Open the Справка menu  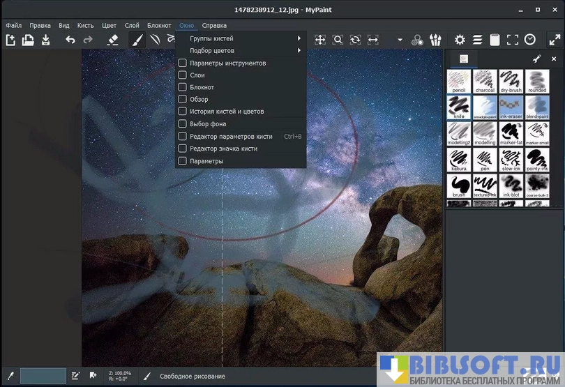(214, 25)
